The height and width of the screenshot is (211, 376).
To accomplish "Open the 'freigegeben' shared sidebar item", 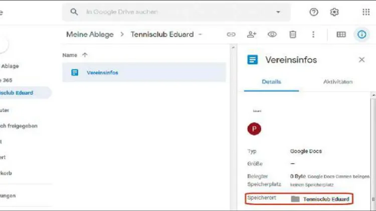I will pyautogui.click(x=19, y=126).
